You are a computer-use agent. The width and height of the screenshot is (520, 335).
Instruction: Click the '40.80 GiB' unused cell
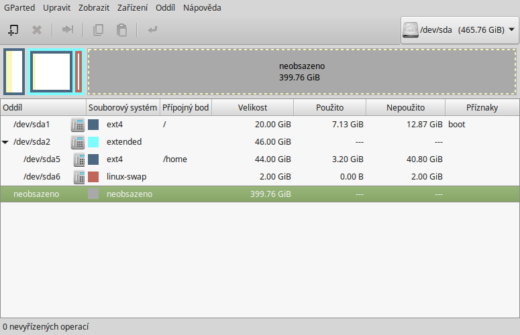(x=425, y=159)
